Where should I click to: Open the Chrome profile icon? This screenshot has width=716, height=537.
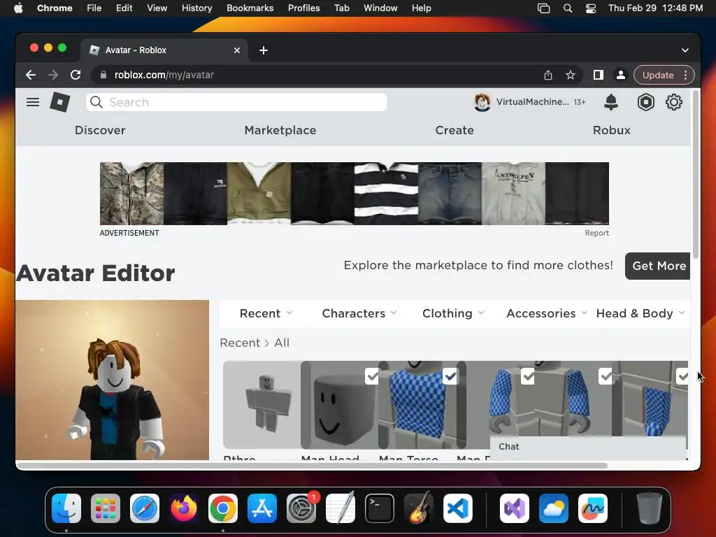pos(621,75)
